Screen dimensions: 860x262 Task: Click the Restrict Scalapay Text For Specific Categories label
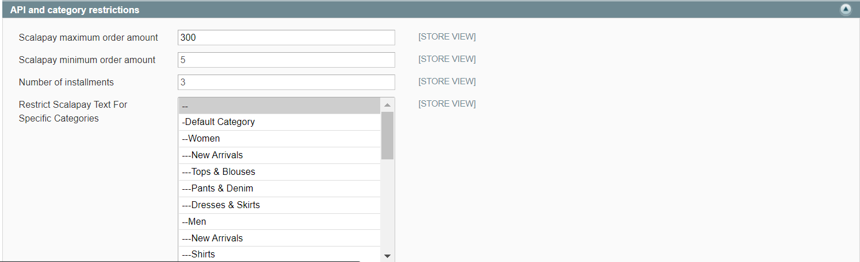[73, 111]
